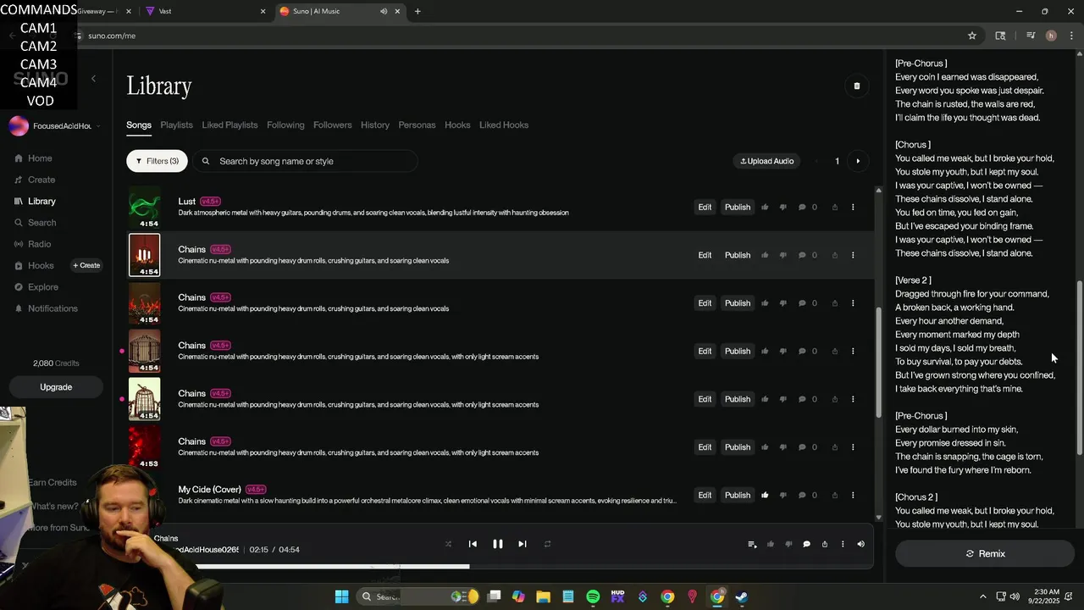
Task: Switch to the Personas tab
Action: (x=417, y=125)
